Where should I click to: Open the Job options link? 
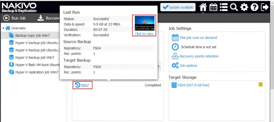click(x=188, y=66)
